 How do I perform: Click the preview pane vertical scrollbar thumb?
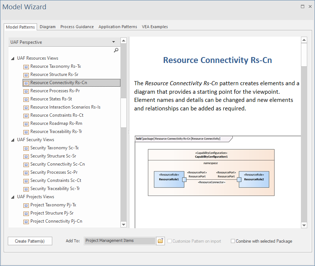click(304, 56)
